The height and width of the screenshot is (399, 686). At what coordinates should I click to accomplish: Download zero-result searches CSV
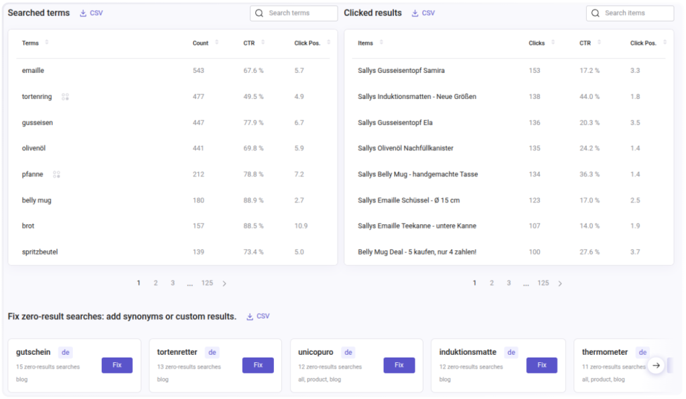point(258,317)
